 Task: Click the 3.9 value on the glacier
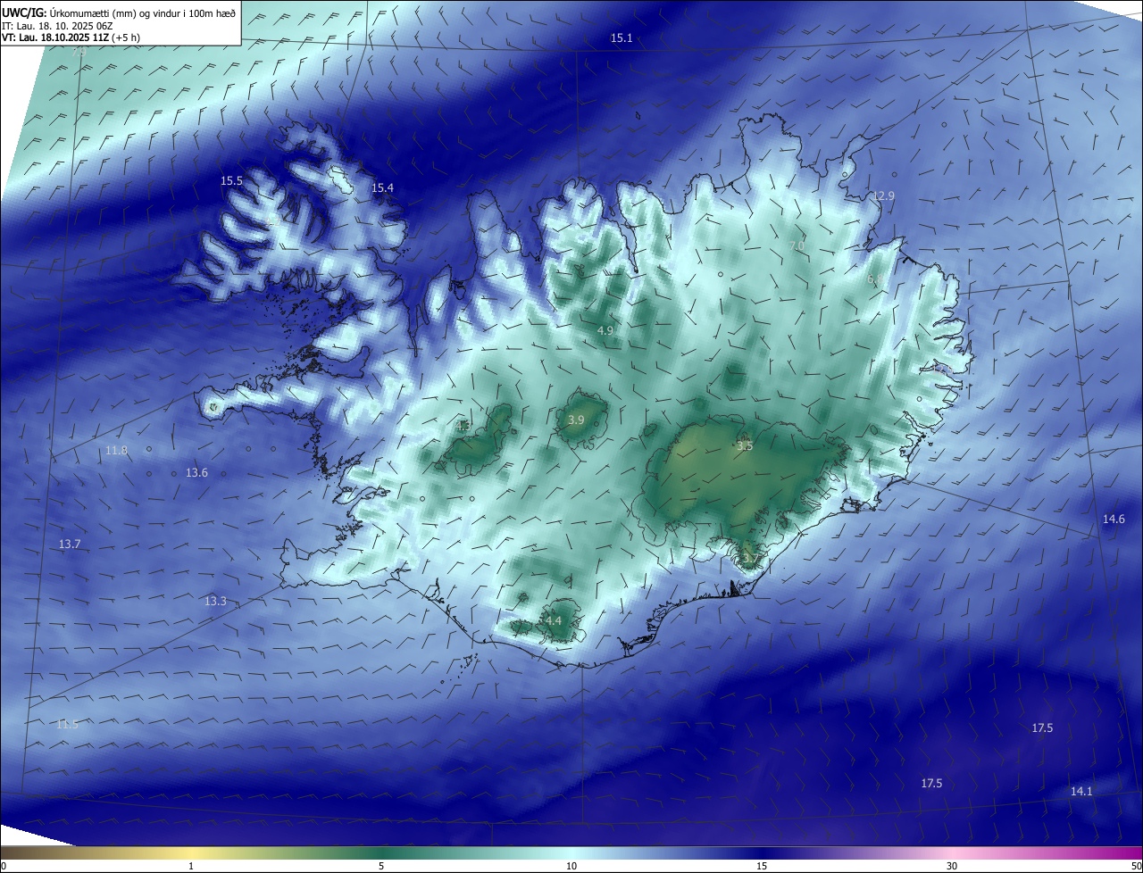click(x=577, y=420)
